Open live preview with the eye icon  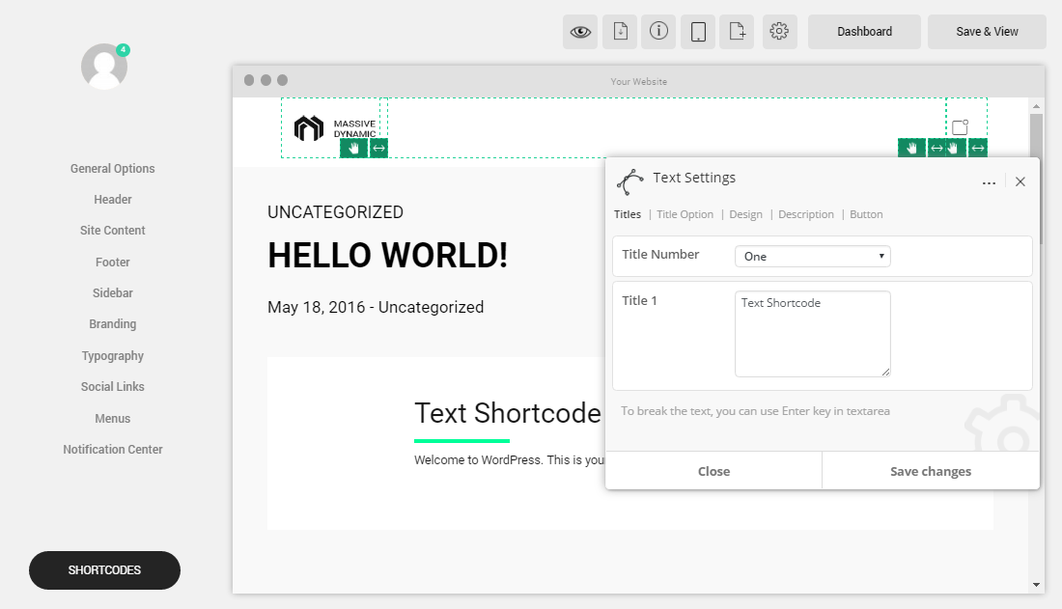coord(580,31)
